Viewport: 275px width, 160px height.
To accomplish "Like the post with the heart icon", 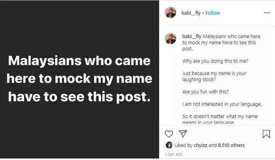I will click(x=169, y=134).
